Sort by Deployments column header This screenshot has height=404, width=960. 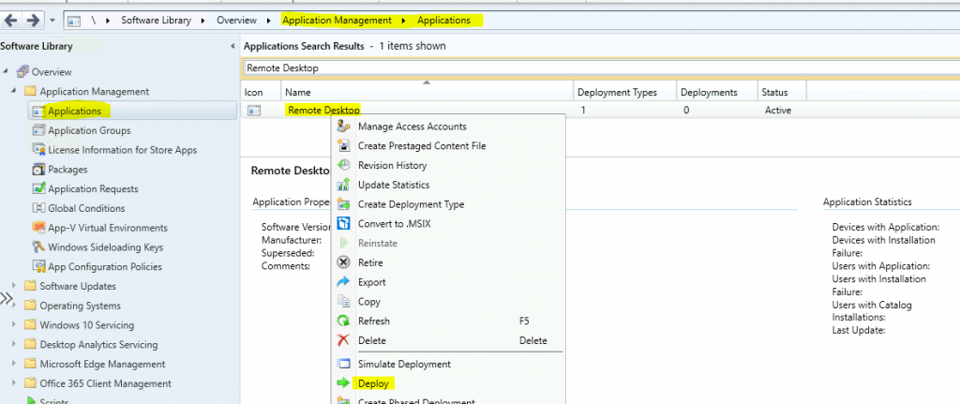tap(717, 92)
